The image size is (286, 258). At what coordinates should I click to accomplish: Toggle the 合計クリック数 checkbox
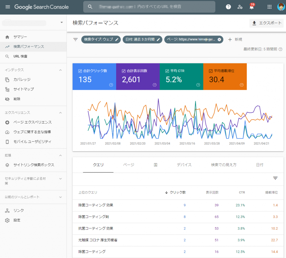click(x=80, y=71)
